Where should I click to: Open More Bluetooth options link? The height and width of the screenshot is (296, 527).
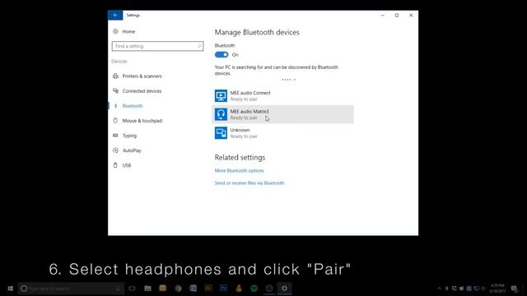point(240,171)
